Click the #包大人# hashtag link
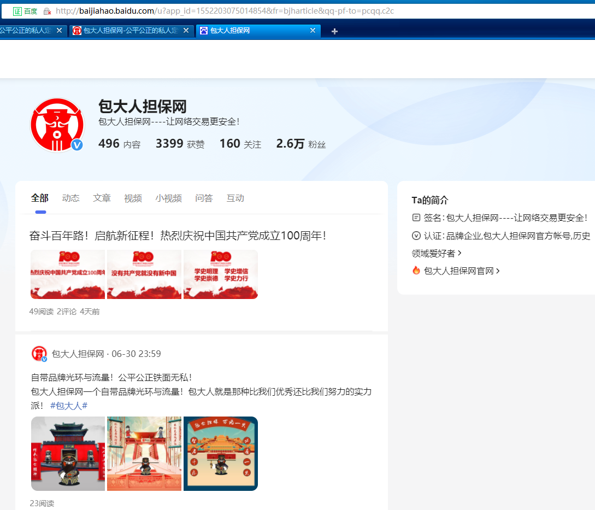The width and height of the screenshot is (595, 510). [x=69, y=406]
